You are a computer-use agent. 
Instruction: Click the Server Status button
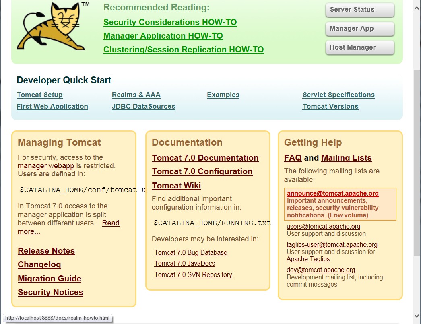point(360,10)
